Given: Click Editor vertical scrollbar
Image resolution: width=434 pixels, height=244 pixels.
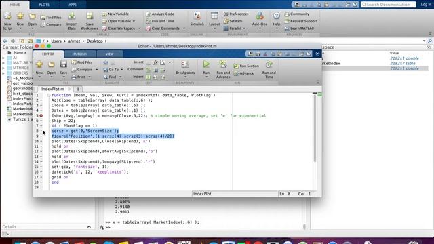Looking at the screenshot, I should [x=315, y=128].
